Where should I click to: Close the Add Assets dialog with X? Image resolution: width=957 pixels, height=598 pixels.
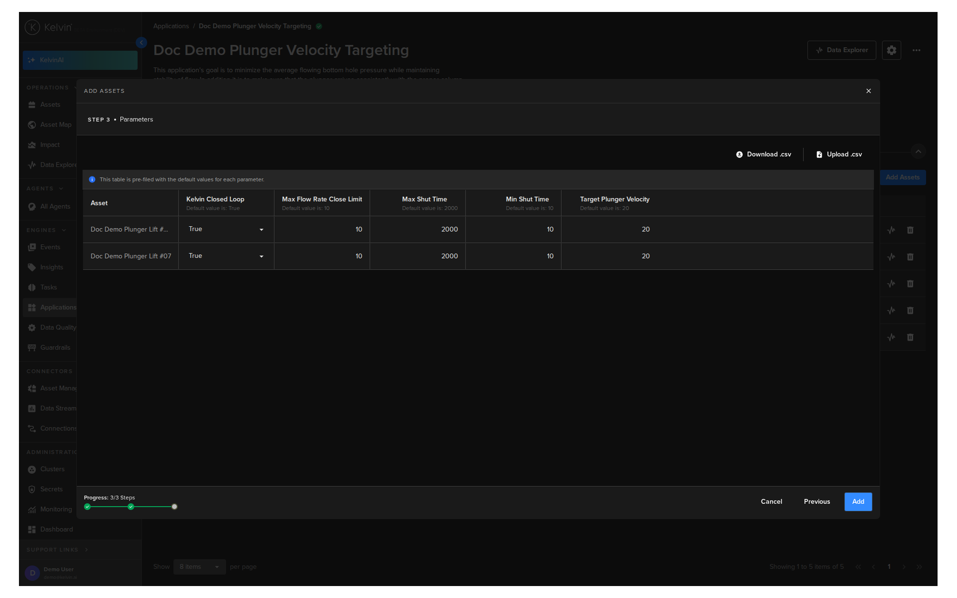click(868, 91)
